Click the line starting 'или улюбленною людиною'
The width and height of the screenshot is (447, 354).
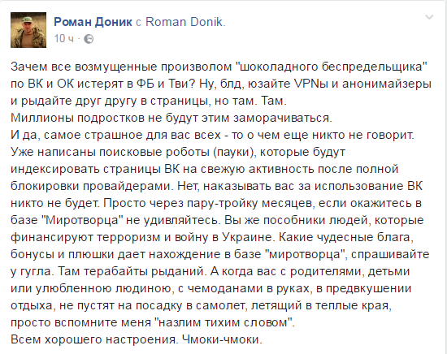211,288
